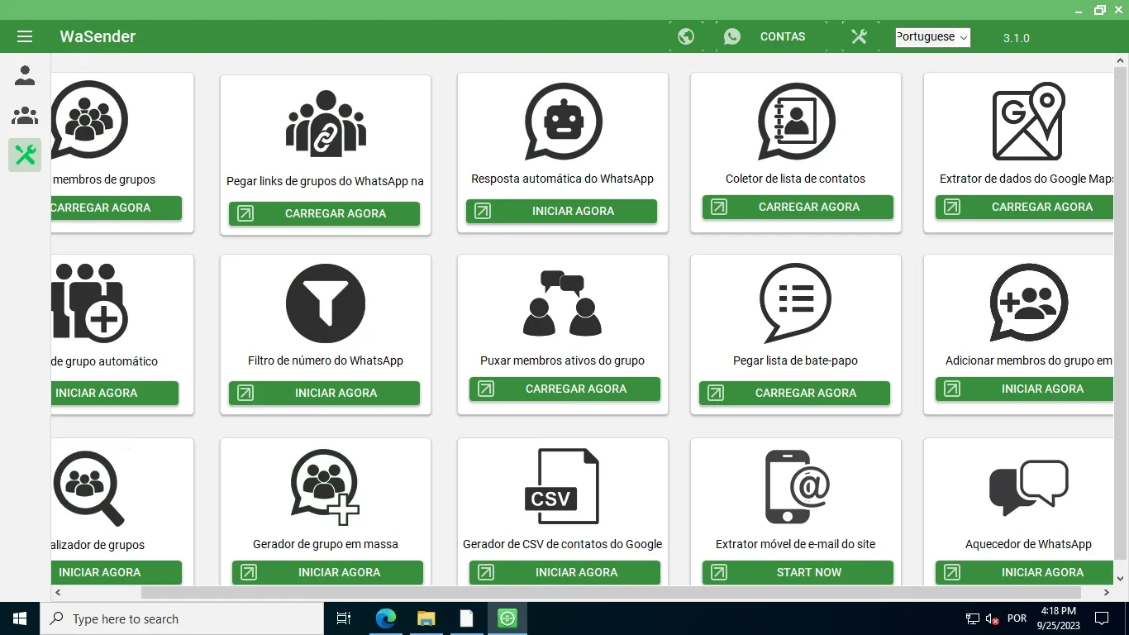Click the Google Maps extractor icon
Screen dimensions: 1129x635
point(1028,122)
